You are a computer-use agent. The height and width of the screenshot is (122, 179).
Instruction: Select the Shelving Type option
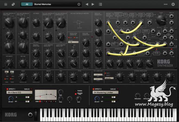point(76,94)
